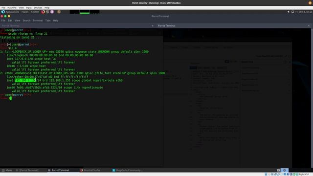This screenshot has width=313, height=176.
Task: Click the volume speaker icon
Action: click(x=289, y=12)
